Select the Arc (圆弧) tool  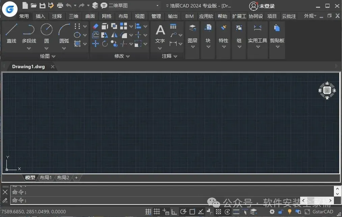64,33
